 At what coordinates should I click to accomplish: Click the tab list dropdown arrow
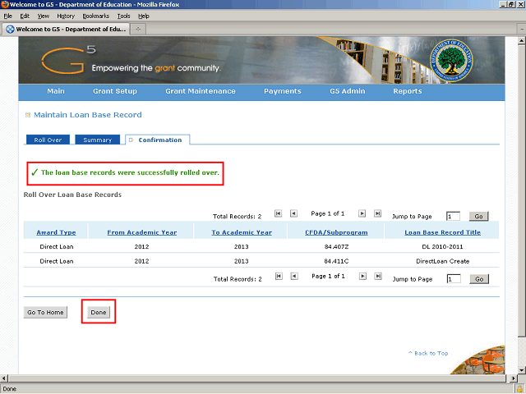(522, 30)
